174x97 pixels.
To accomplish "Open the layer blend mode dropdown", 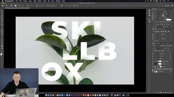I will point(157,48).
